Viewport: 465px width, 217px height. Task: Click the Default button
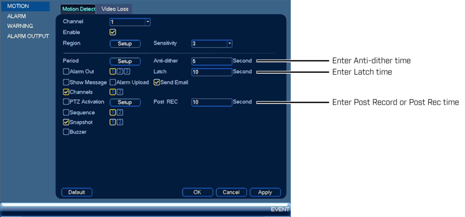coord(77,192)
